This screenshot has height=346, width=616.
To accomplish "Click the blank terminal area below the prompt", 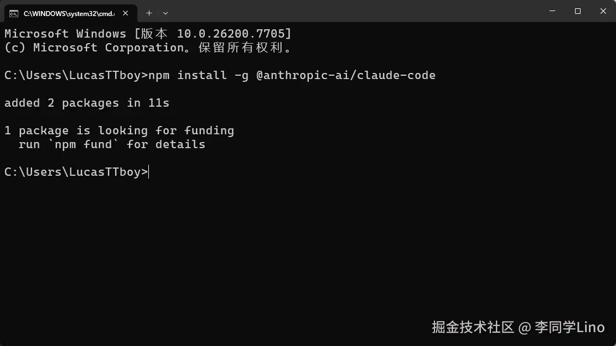I will 277,249.
